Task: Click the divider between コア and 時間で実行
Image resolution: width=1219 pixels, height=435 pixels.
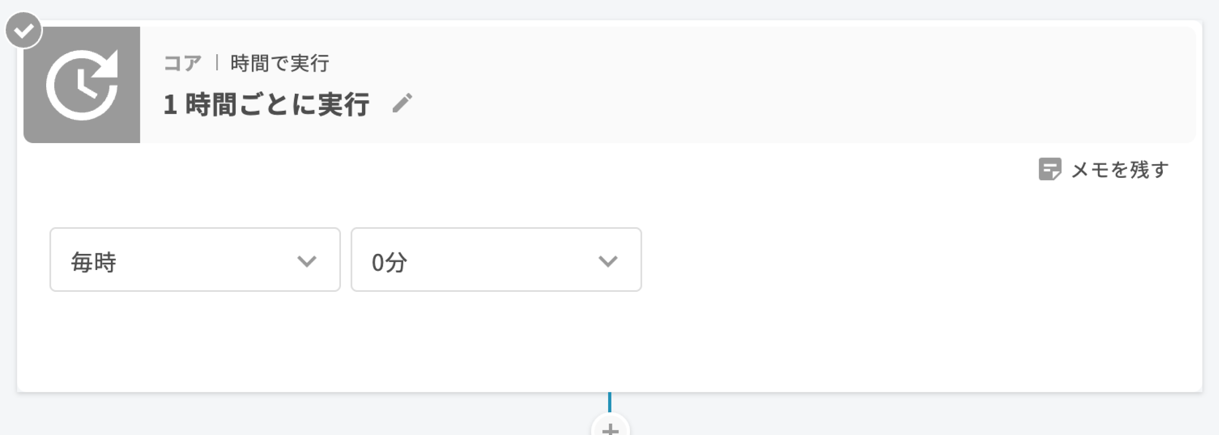Action: (217, 63)
